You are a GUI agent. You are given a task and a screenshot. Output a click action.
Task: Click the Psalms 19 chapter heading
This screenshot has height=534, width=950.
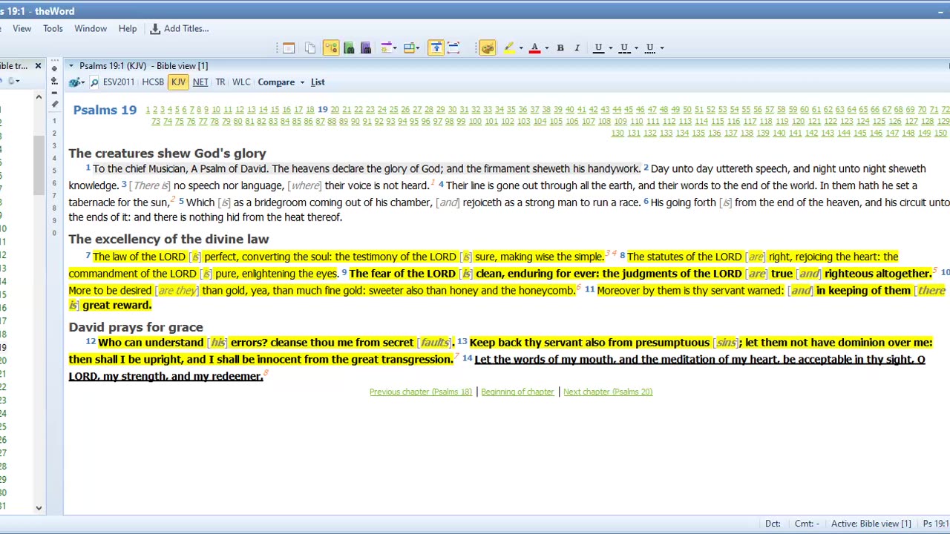[x=105, y=110]
